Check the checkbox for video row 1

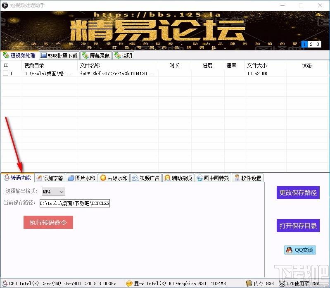6,73
